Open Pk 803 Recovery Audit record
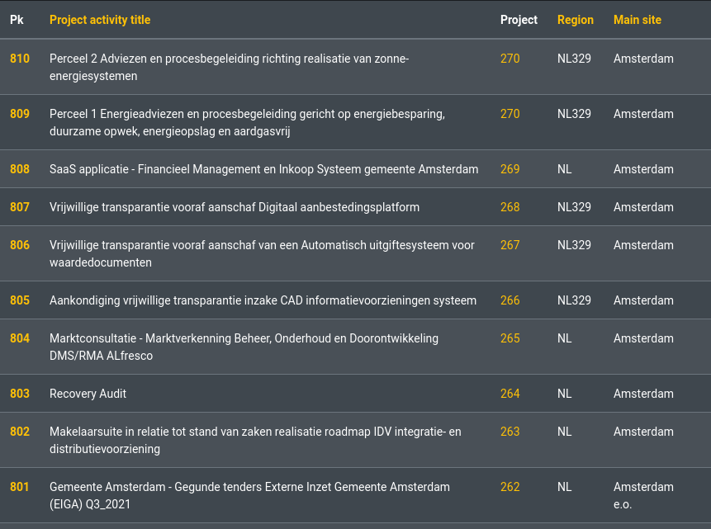The height and width of the screenshot is (529, 711). tap(20, 394)
